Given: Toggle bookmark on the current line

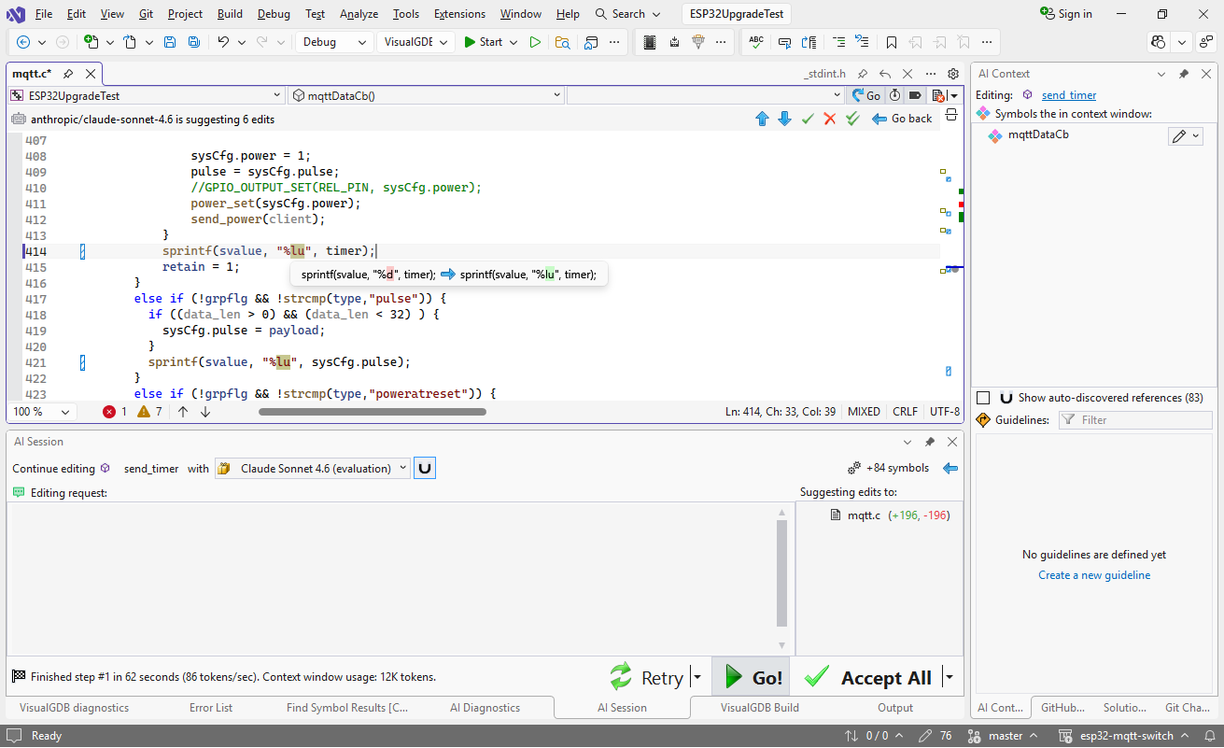Looking at the screenshot, I should coord(892,42).
